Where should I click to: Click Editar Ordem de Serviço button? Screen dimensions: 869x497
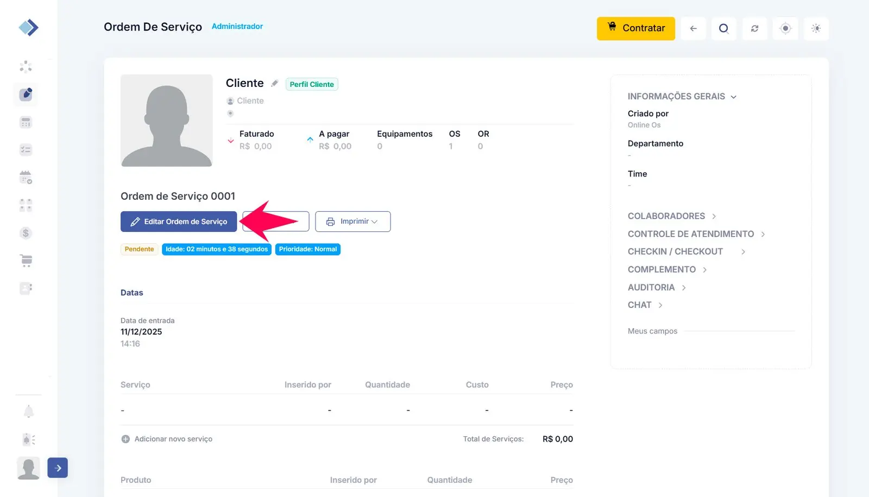point(179,222)
